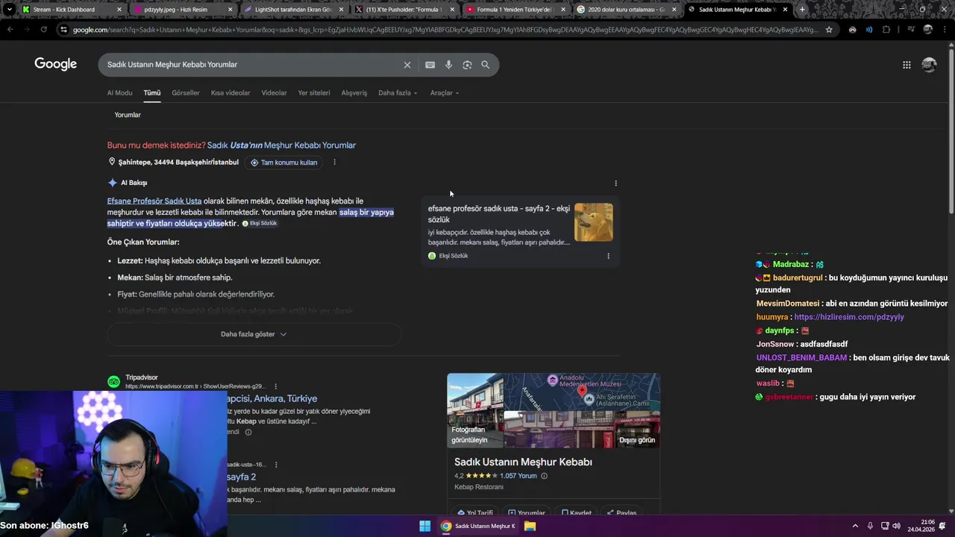
Task: Switch to the AI Modu tab
Action: click(x=119, y=93)
